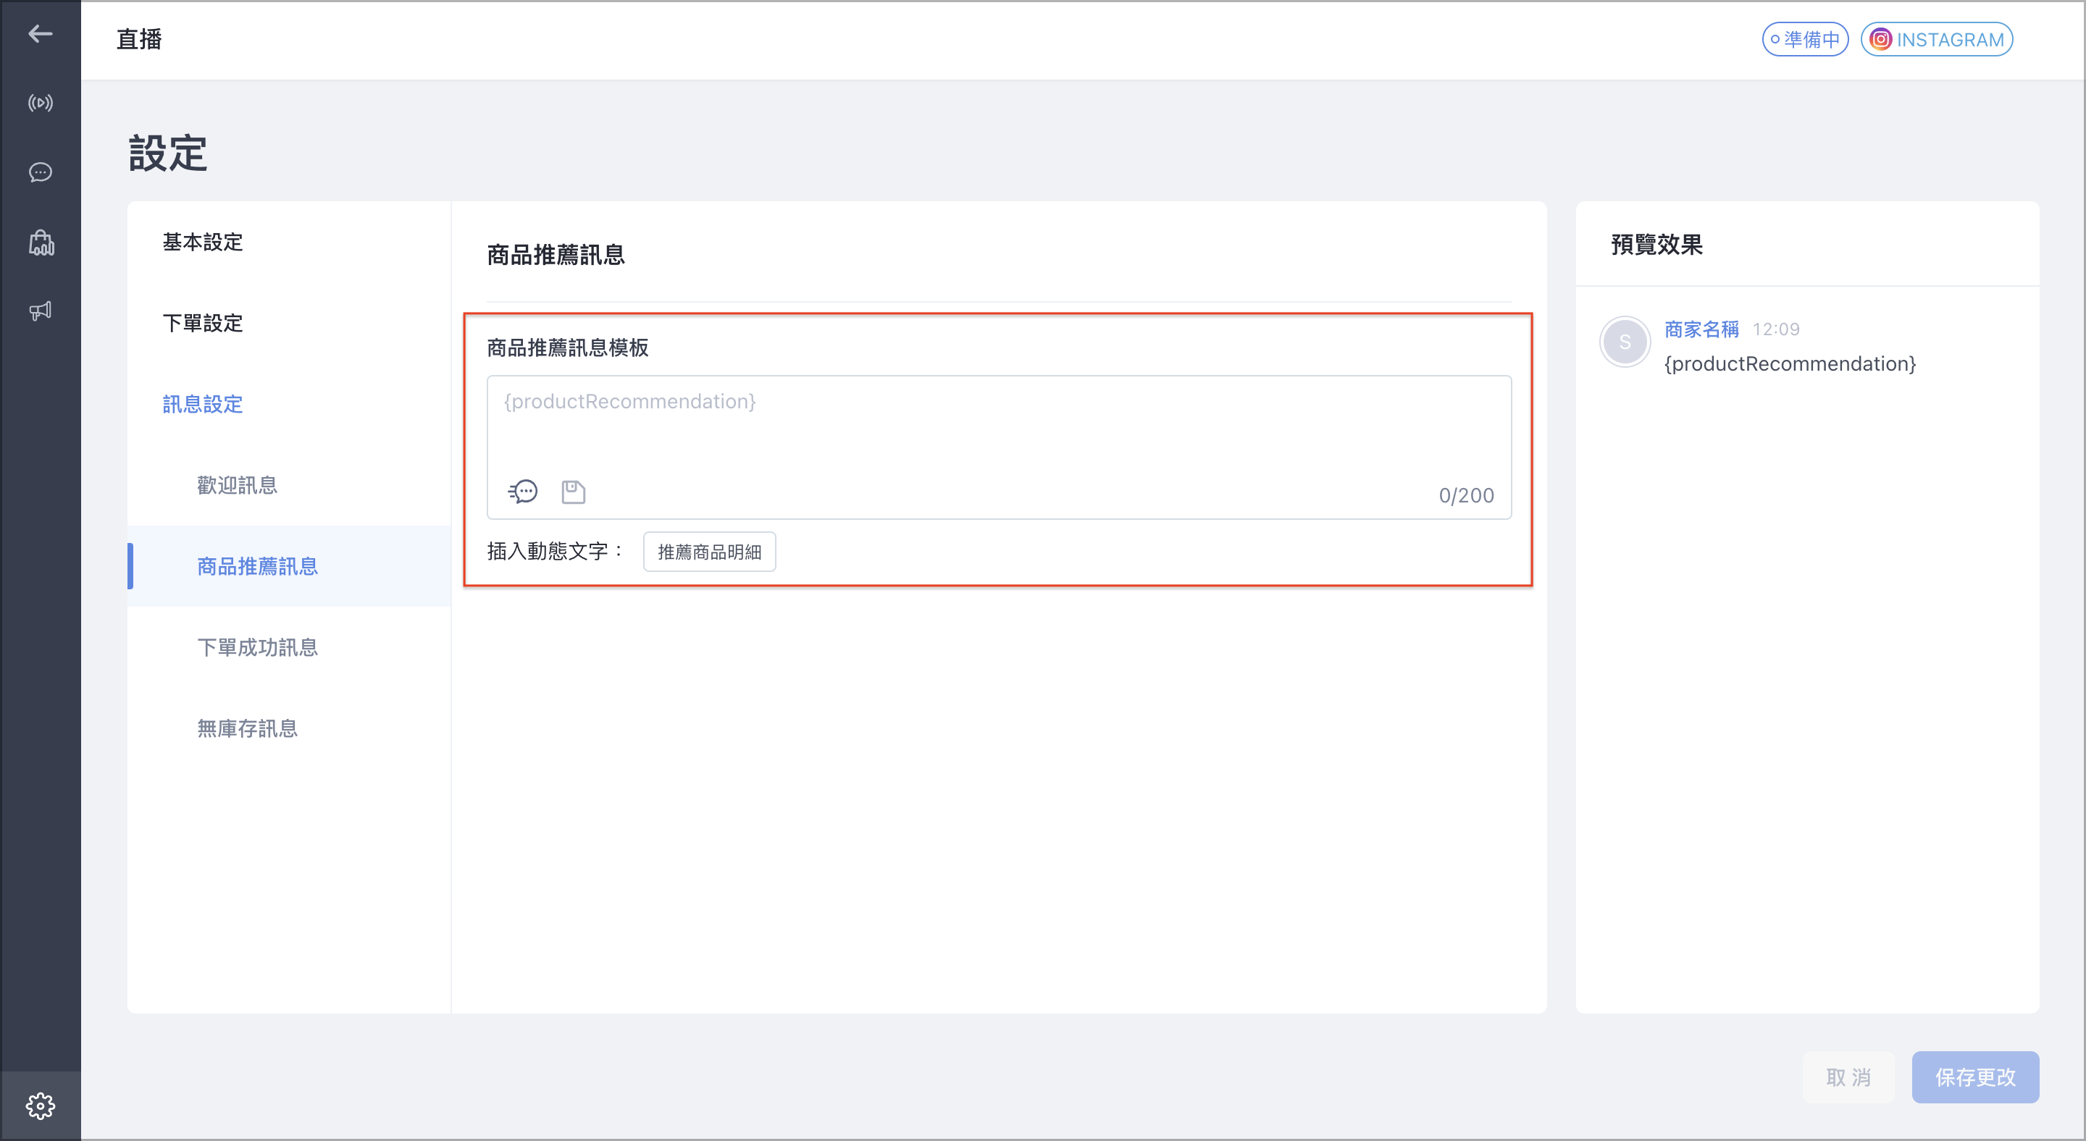This screenshot has width=2086, height=1141.
Task: Click the save template icon
Action: coord(574,492)
